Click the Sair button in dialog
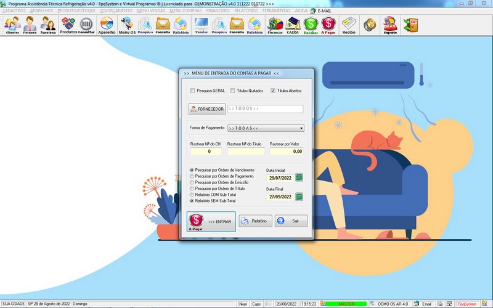Viewport: 493px width, 308px height. click(291, 221)
